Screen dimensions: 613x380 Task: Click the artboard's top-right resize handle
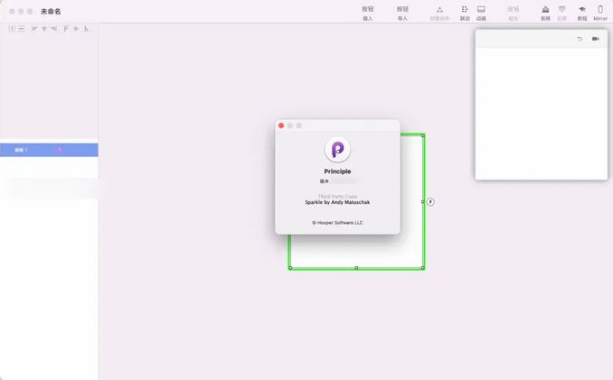[x=422, y=135]
